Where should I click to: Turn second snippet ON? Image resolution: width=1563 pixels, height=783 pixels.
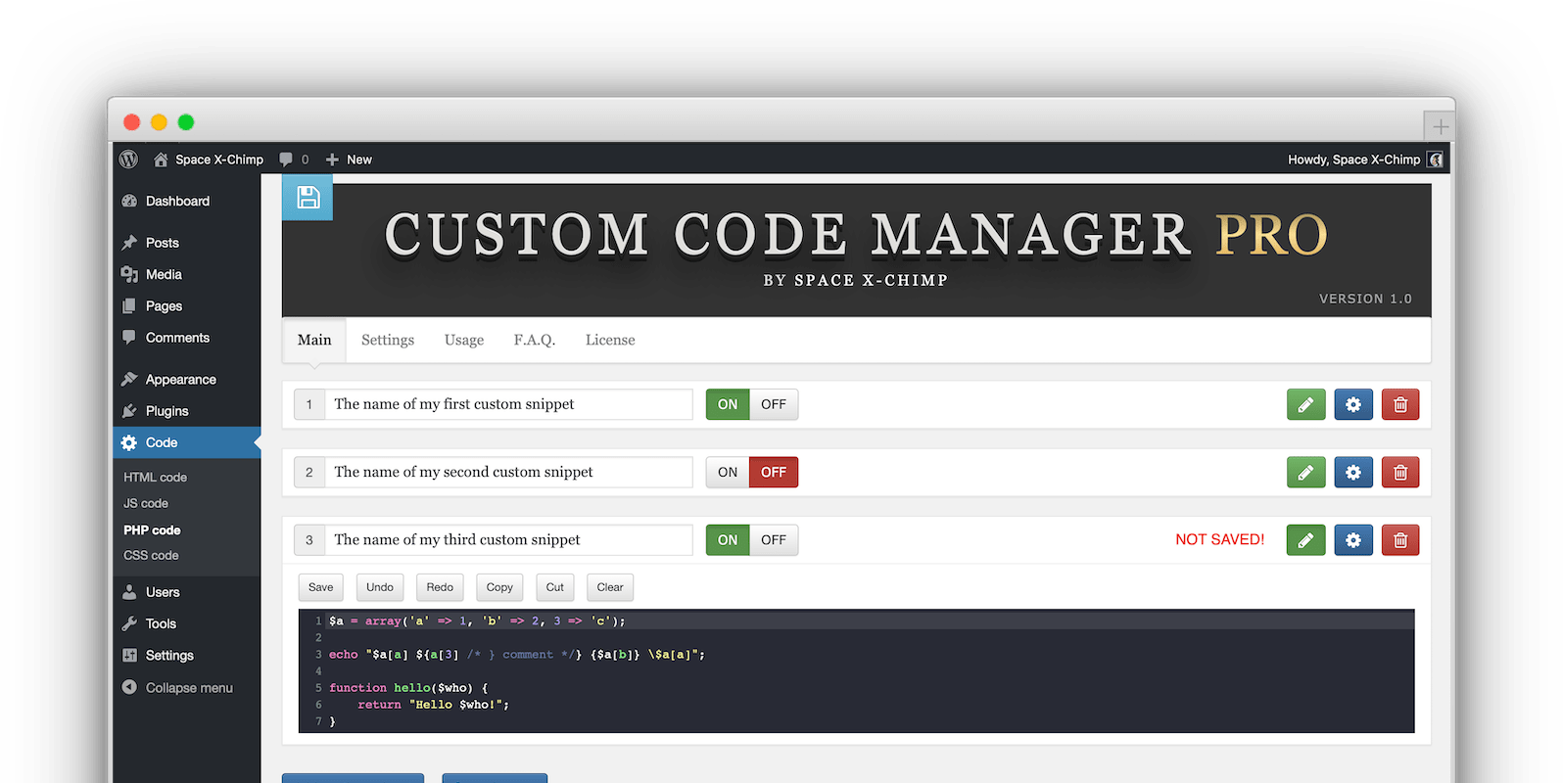(728, 472)
